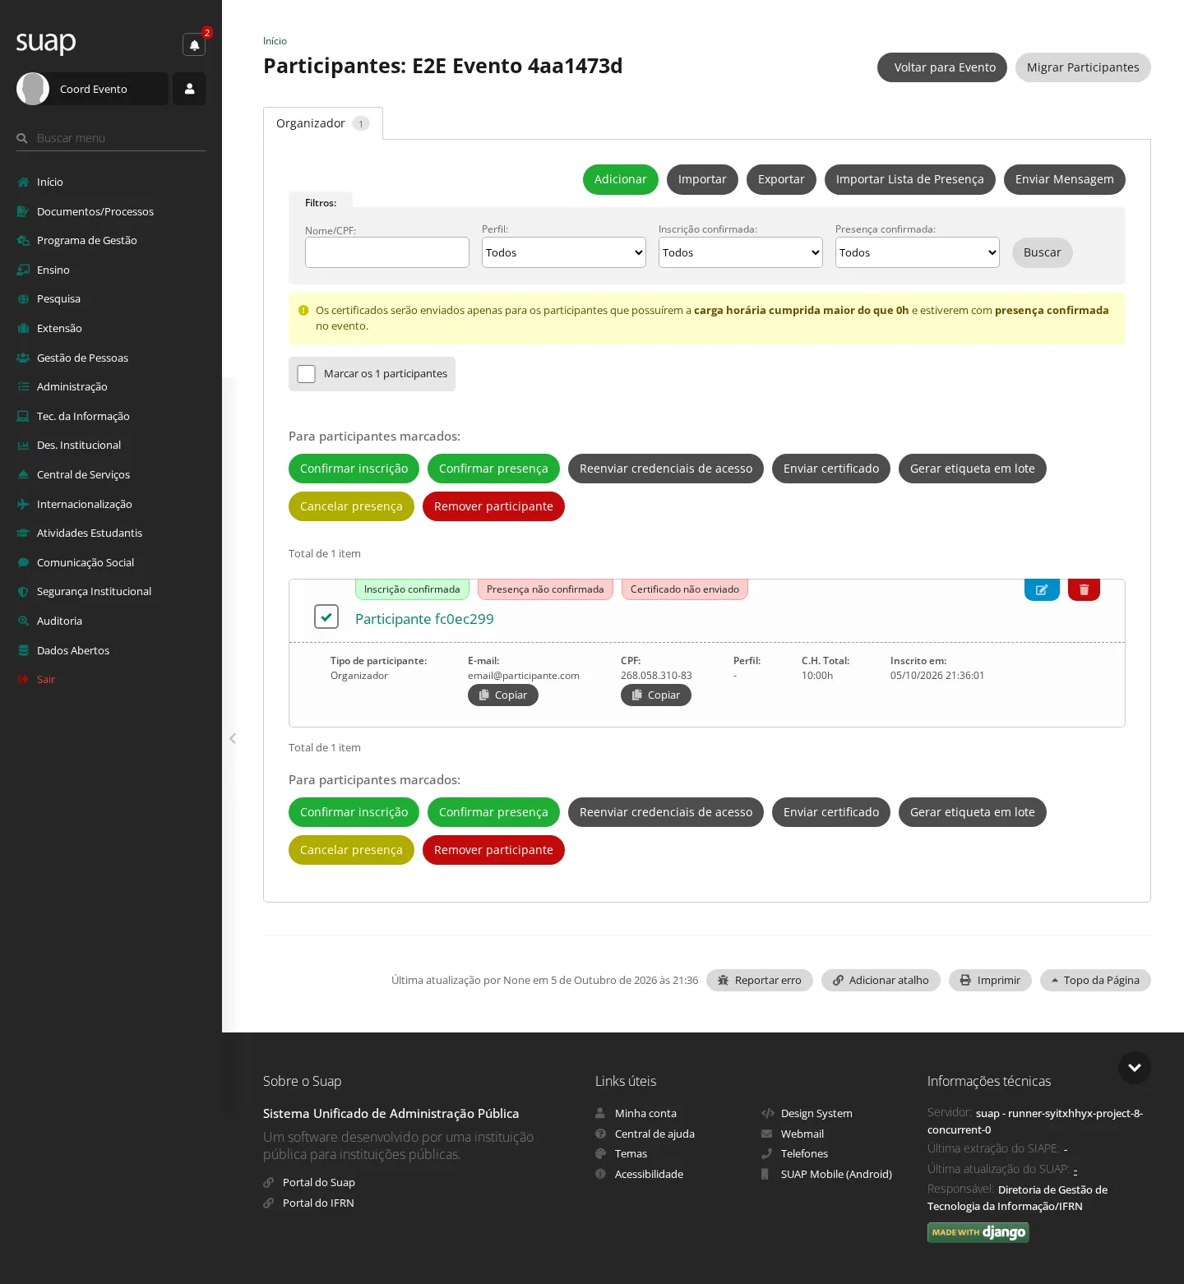Click the Buscar filter button
This screenshot has height=1284, width=1184.
coord(1043,252)
